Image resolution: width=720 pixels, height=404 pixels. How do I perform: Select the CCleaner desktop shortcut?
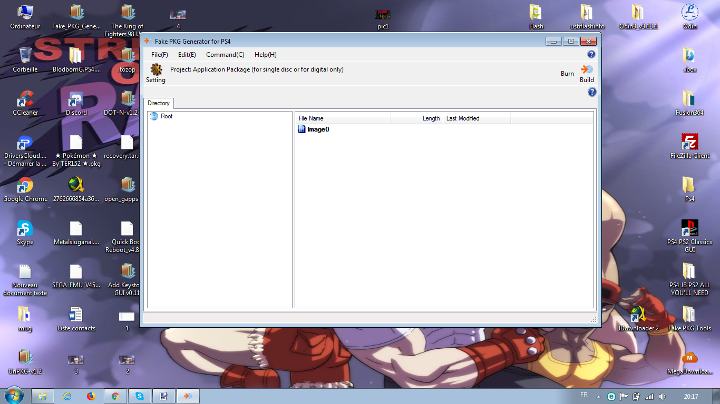tap(25, 103)
